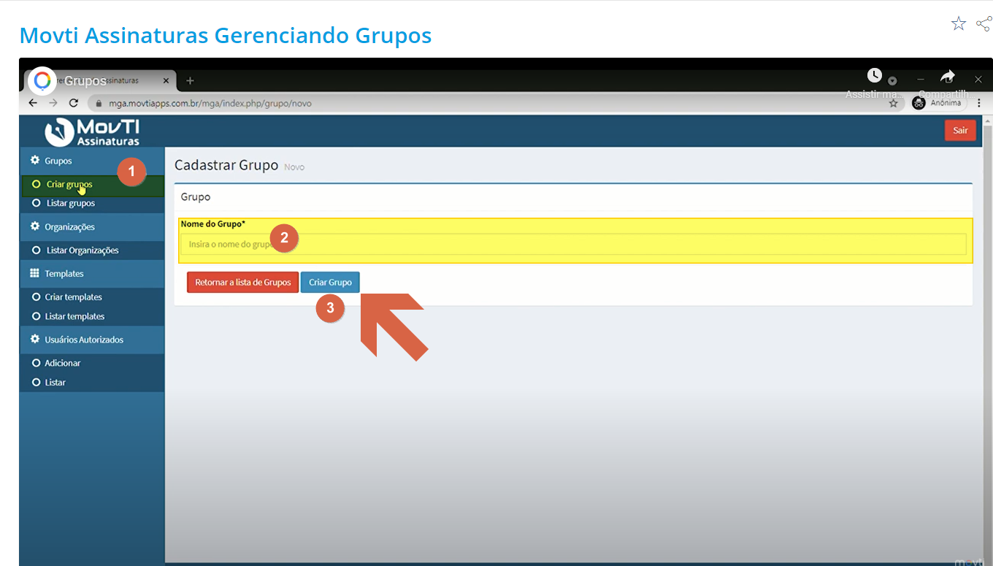This screenshot has width=993, height=566.
Task: Open the browser three-dot menu
Action: [x=978, y=103]
